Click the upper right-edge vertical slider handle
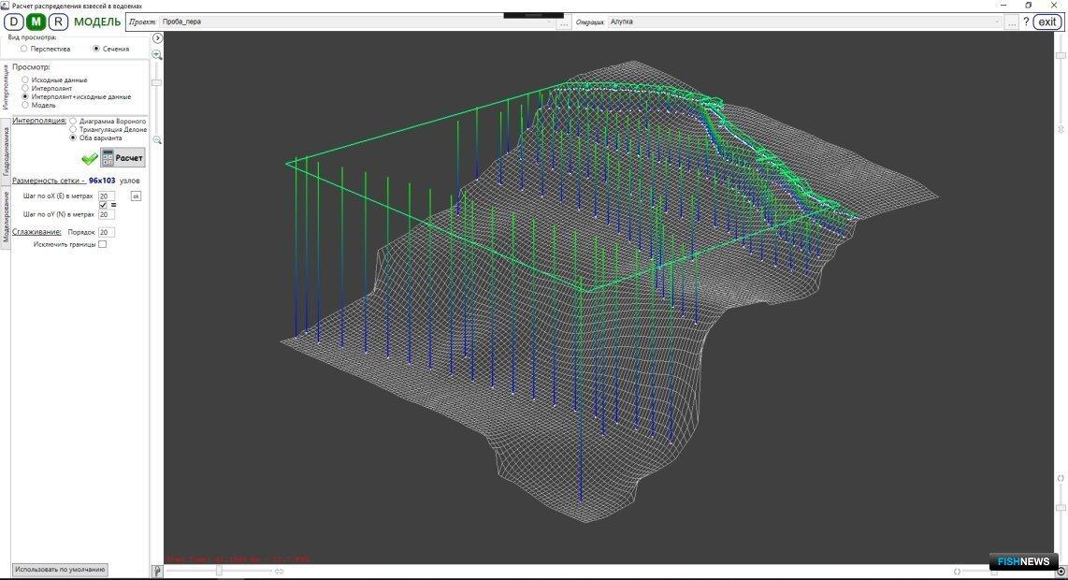1068x580 pixels. (1061, 55)
